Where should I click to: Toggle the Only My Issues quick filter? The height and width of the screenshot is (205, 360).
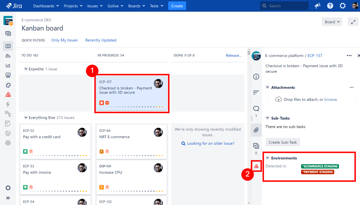65,40
